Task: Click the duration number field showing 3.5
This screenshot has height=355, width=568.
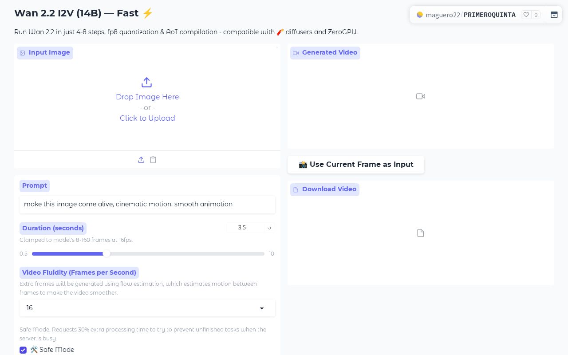Action: [245, 228]
